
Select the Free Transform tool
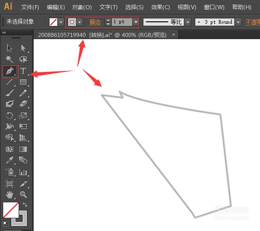(x=23, y=126)
